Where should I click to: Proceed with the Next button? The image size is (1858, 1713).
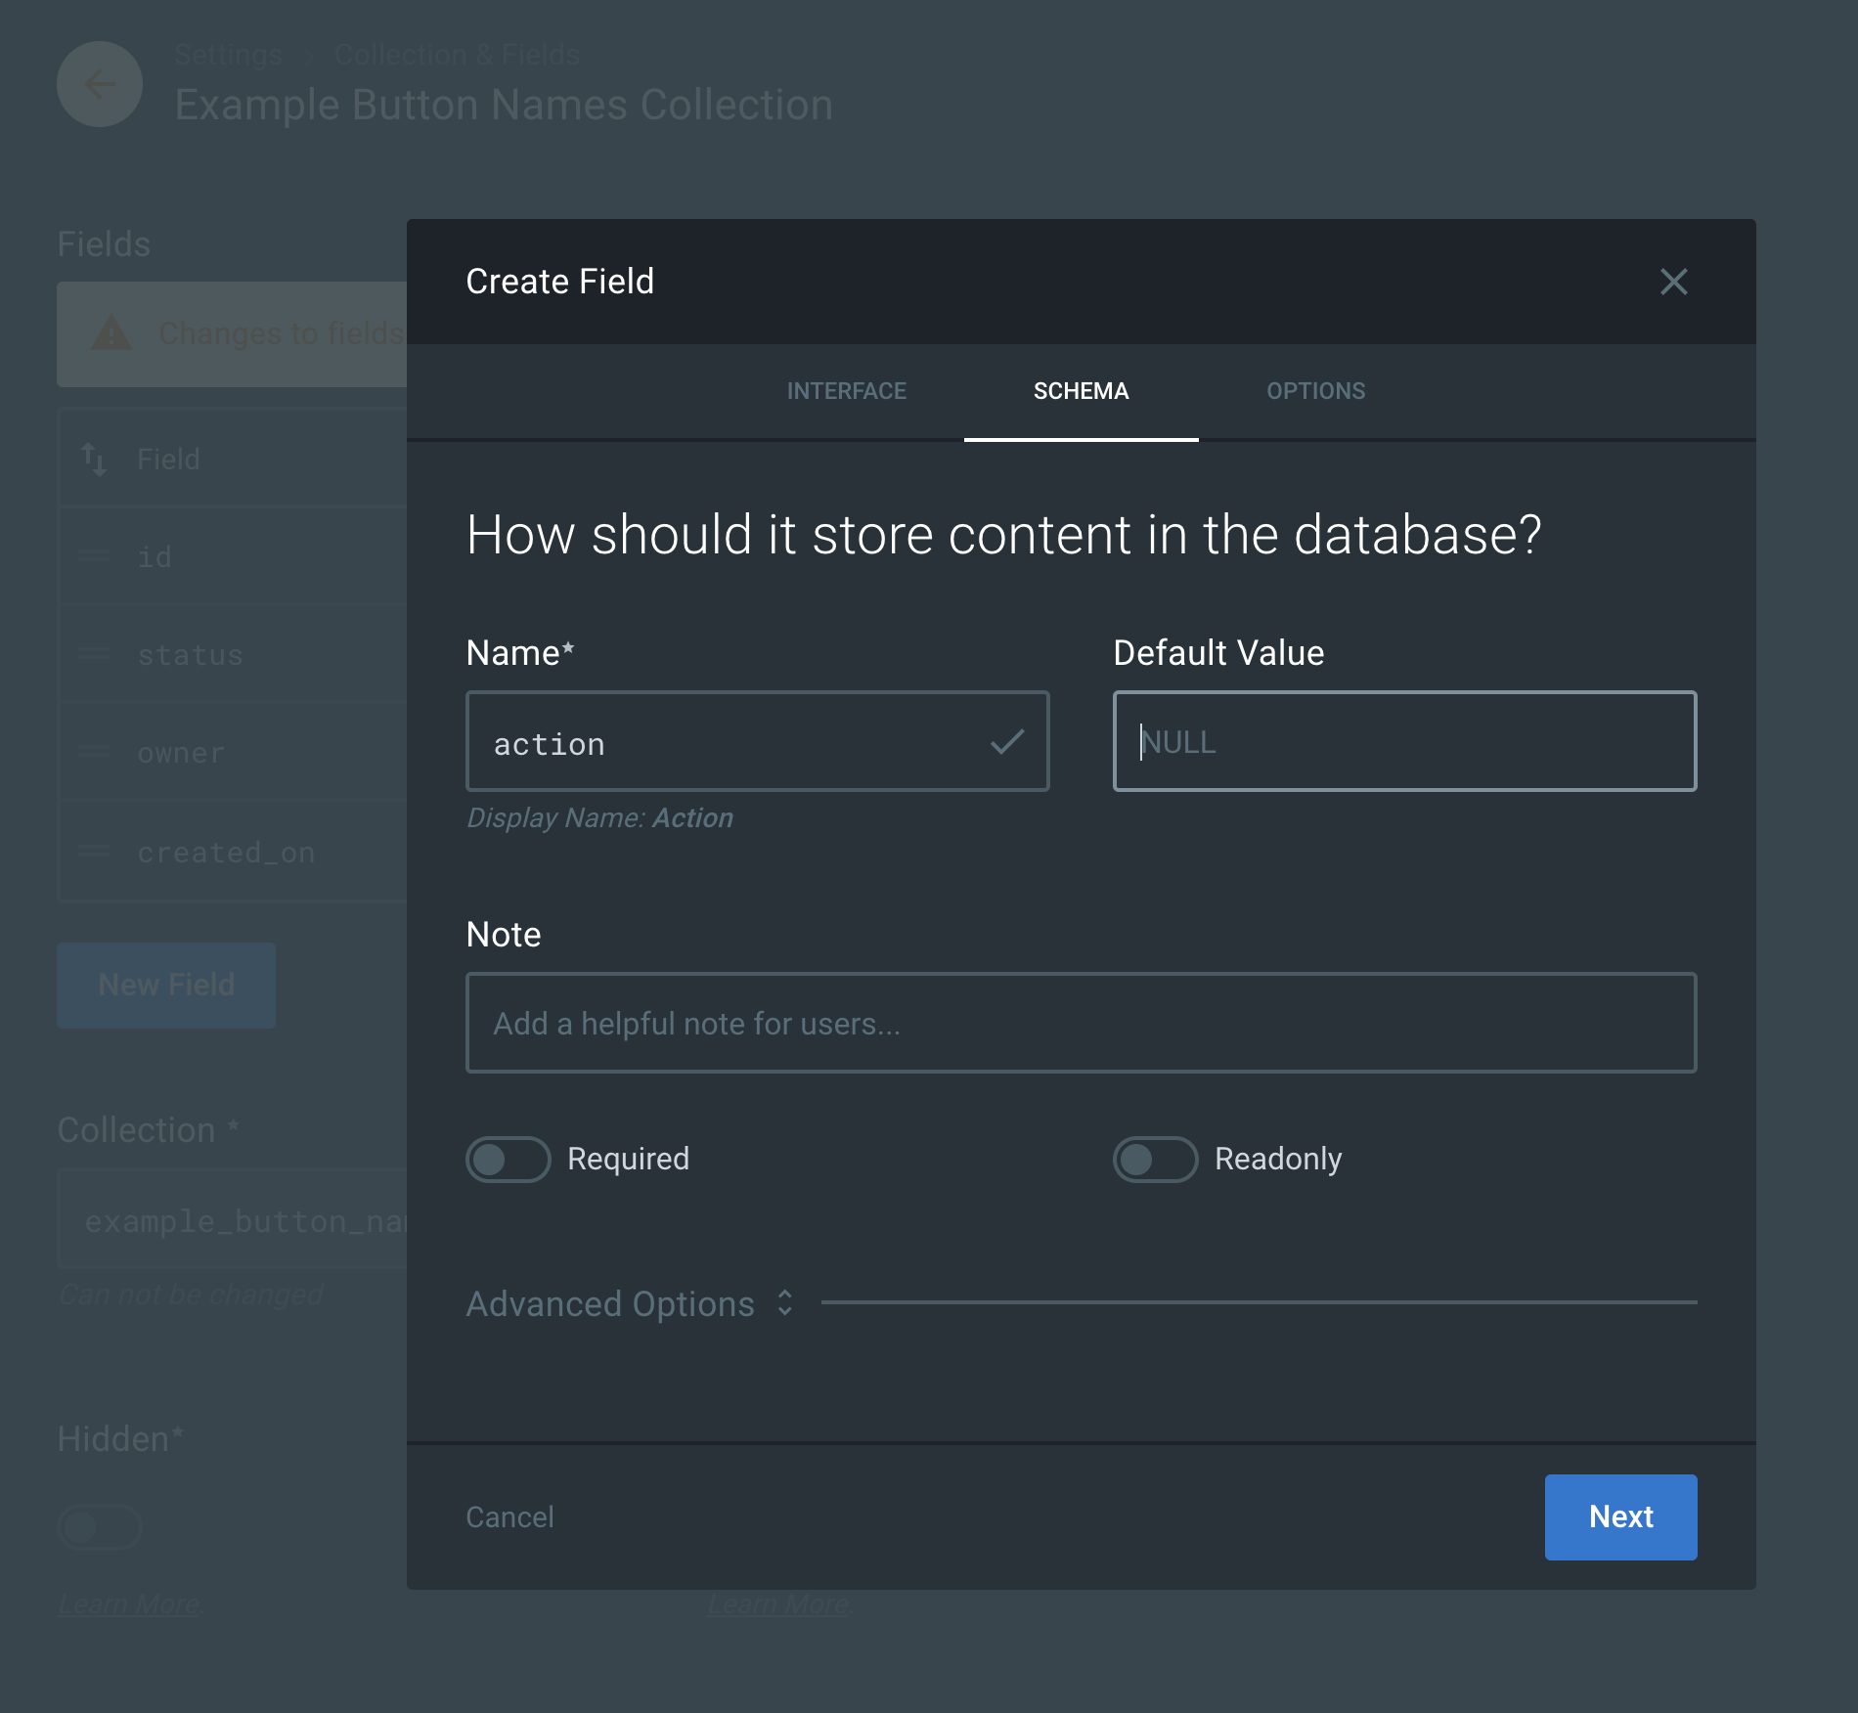click(x=1620, y=1516)
